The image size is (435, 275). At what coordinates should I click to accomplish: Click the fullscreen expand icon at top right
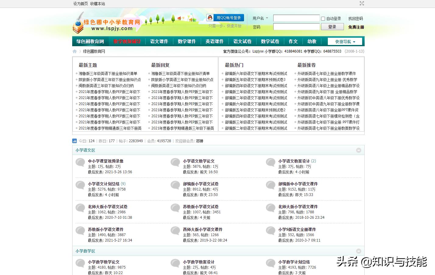coord(362,3)
